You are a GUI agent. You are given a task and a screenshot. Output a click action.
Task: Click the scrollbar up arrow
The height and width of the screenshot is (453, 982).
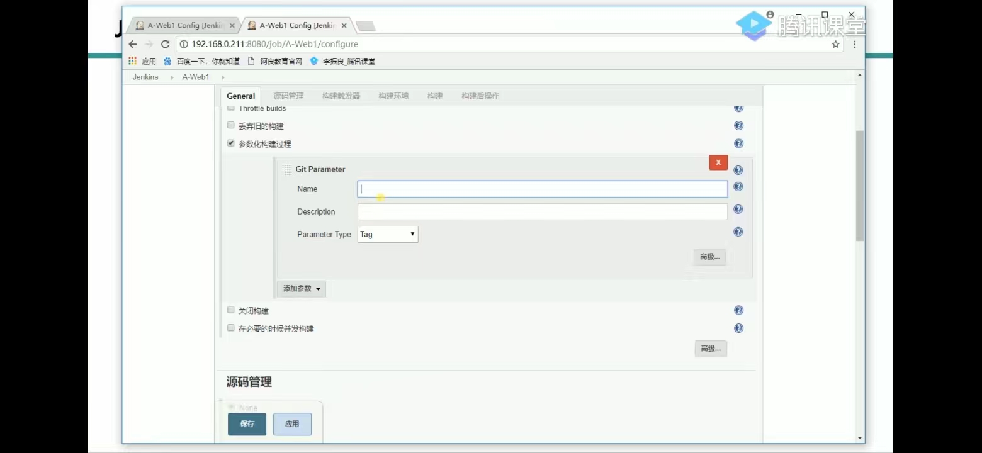click(x=860, y=75)
